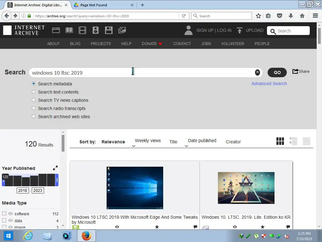Open the Video film-strip icon

(82, 30)
